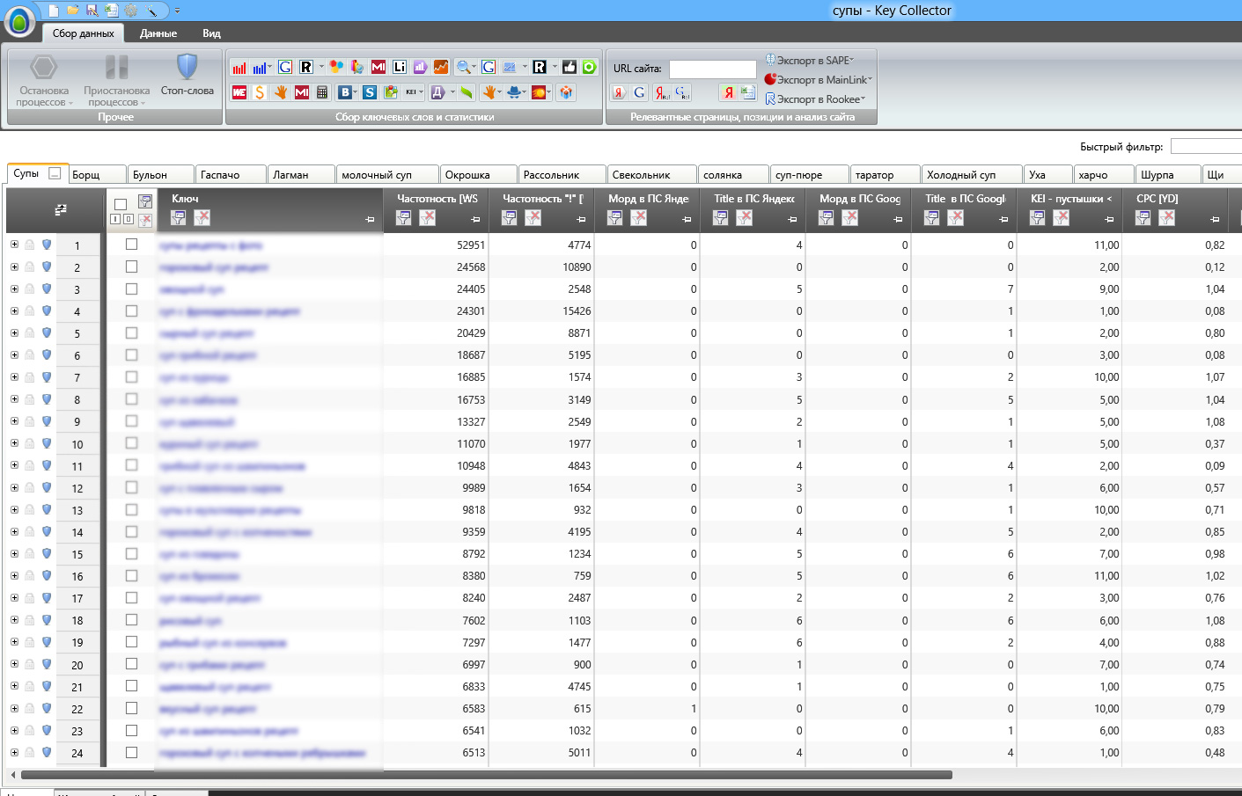Tick the checkbox for row 14

(x=131, y=531)
